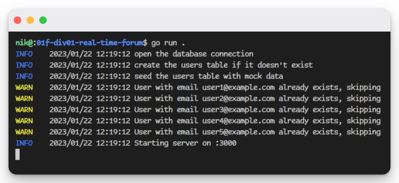Click the last INFO label before cursor

[24, 143]
